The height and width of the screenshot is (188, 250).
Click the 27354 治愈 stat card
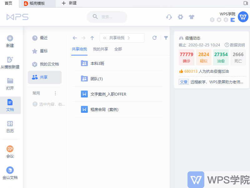(x=221, y=57)
